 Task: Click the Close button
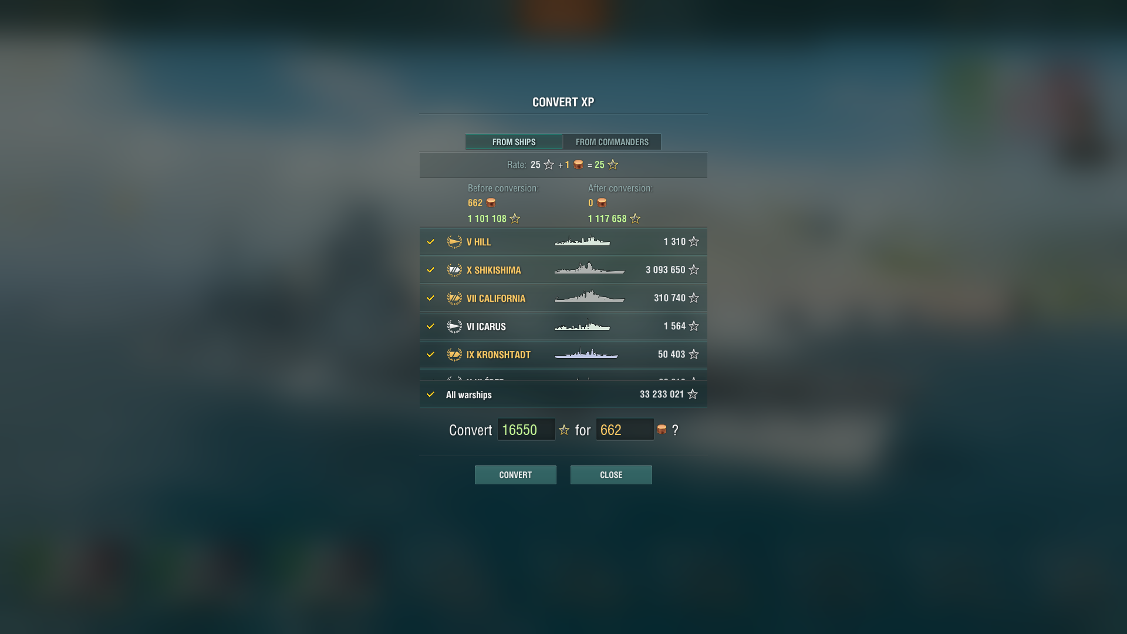click(611, 475)
